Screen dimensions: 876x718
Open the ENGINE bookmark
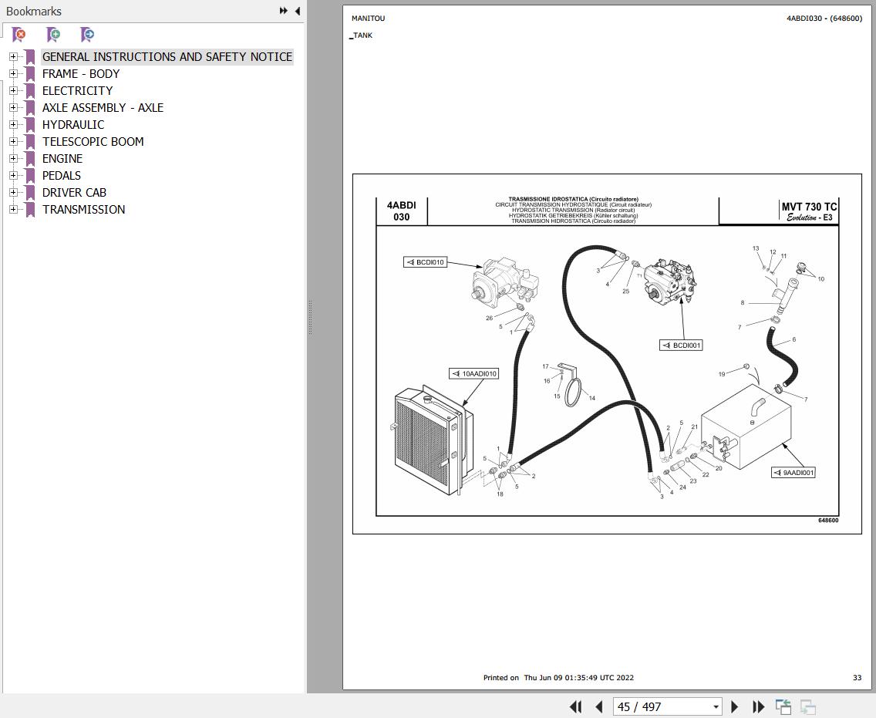pos(62,159)
